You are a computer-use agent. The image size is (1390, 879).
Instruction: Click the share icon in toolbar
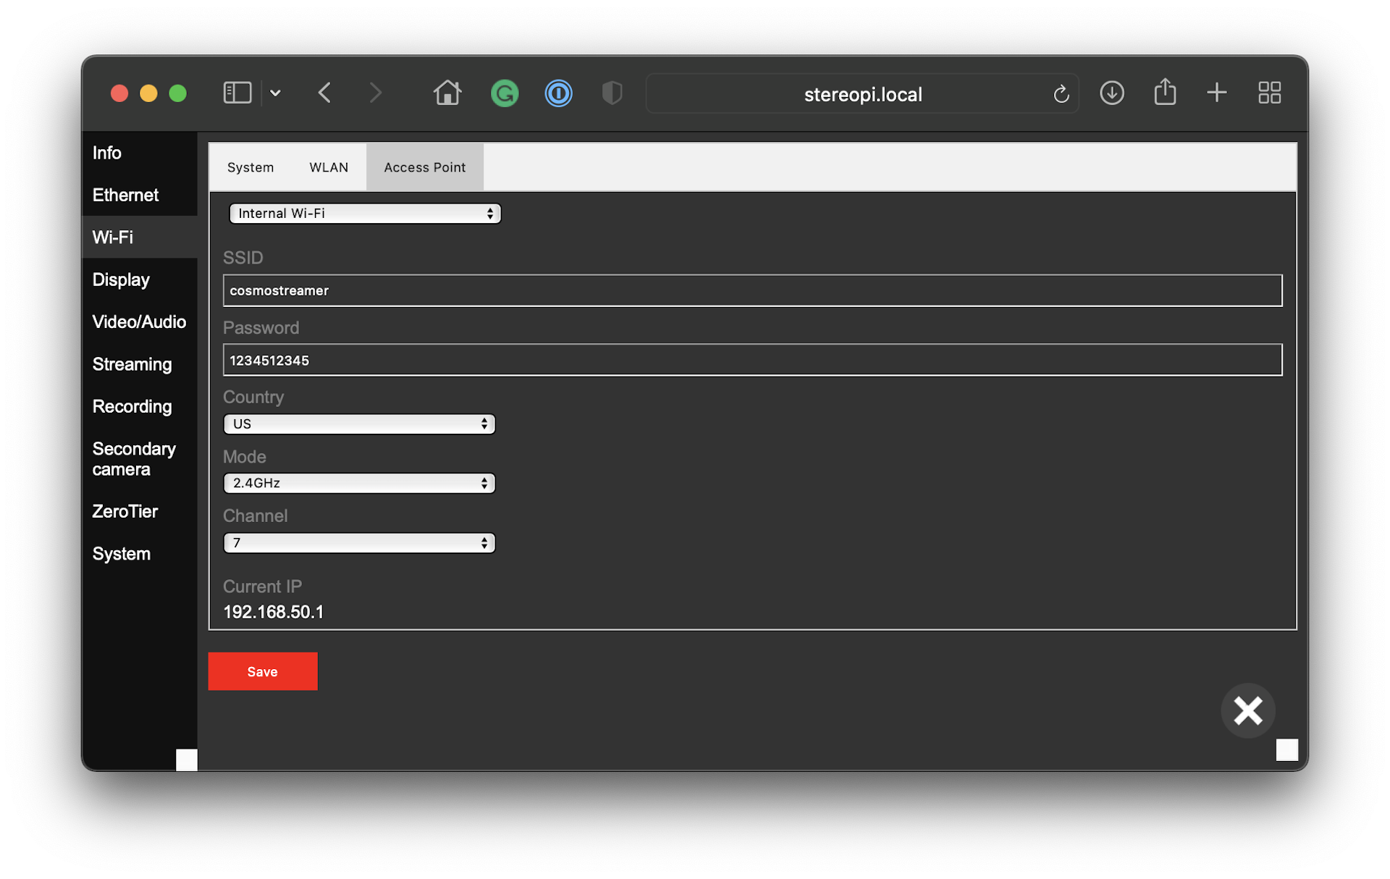(1164, 92)
